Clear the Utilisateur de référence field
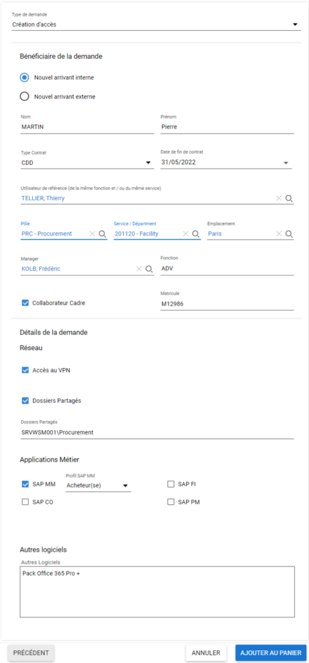 tap(279, 198)
